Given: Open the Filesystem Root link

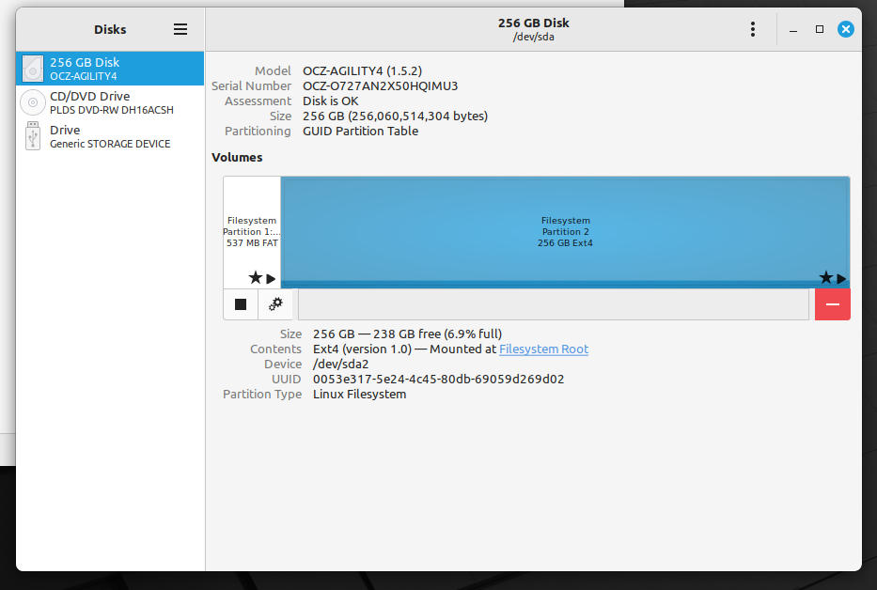Looking at the screenshot, I should 543,349.
